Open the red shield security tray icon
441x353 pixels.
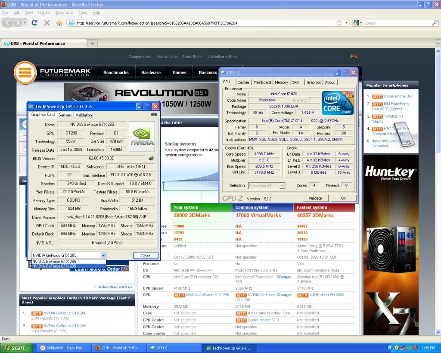pos(415,348)
